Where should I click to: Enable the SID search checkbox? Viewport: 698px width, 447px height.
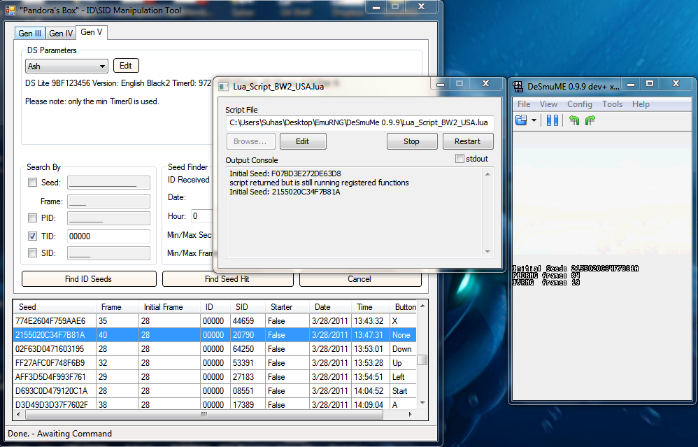click(x=32, y=253)
